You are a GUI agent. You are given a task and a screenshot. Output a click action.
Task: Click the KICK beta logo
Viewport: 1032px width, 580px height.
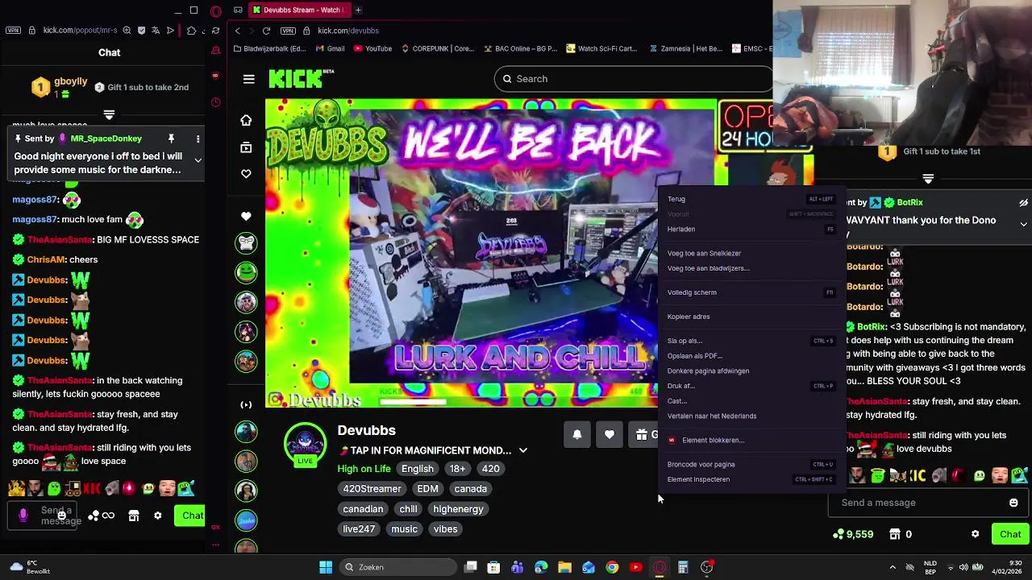coord(301,78)
